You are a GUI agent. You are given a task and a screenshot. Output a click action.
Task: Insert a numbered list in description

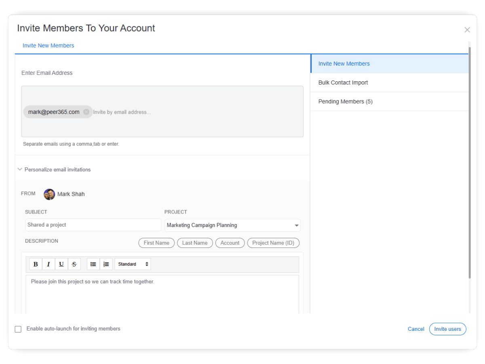106,264
